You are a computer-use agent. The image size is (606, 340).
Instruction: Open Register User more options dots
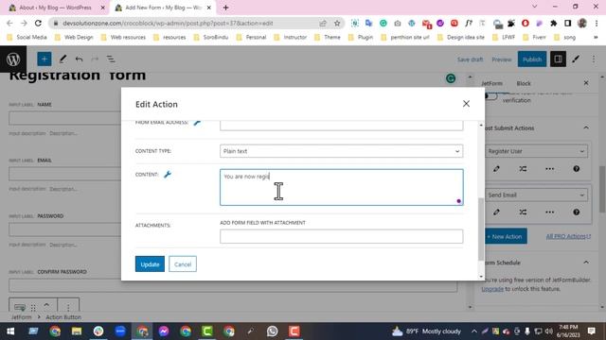pos(549,169)
